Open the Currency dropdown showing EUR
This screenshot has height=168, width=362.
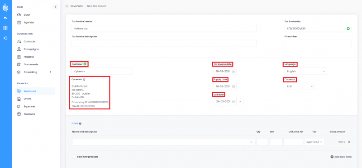pos(300,86)
